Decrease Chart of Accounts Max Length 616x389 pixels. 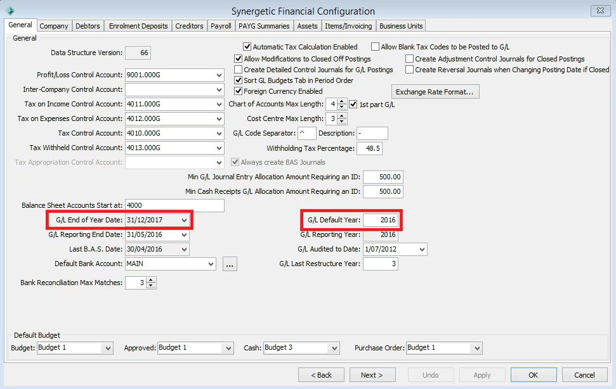342,107
